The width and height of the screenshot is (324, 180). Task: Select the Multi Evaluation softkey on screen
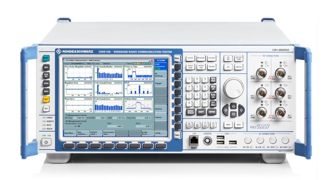161,66
